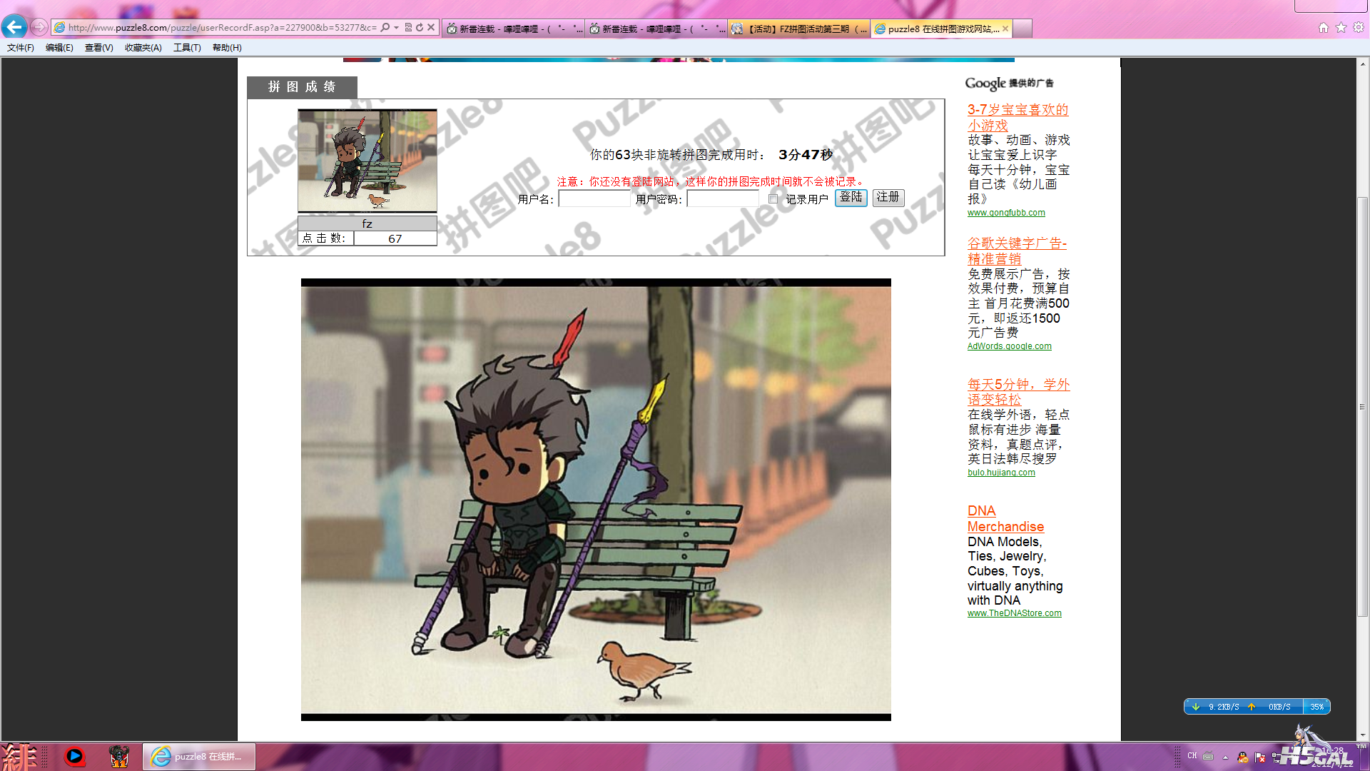Click the CH language indicator
The height and width of the screenshot is (771, 1370).
pyautogui.click(x=1192, y=756)
